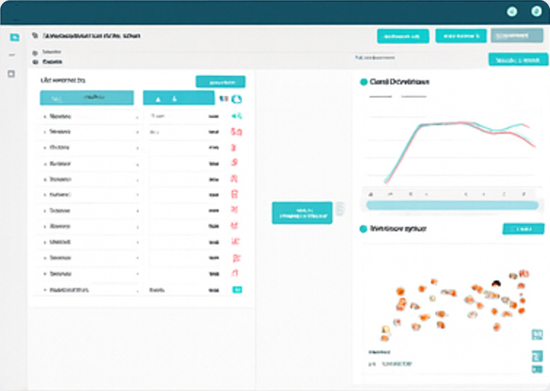550x391 pixels.
Task: Click the green icon in the first table row
Action: tap(236, 116)
